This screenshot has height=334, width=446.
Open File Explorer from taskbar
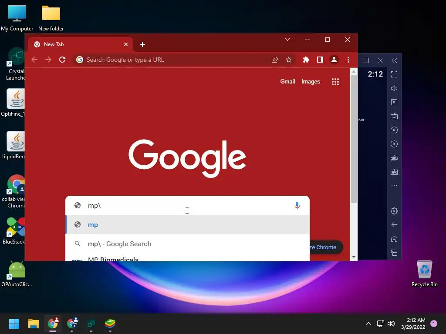tap(33, 324)
